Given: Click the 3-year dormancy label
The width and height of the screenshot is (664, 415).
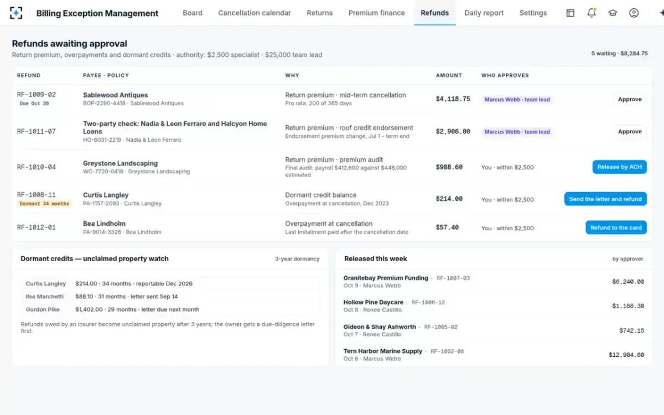Looking at the screenshot, I should click(x=297, y=259).
